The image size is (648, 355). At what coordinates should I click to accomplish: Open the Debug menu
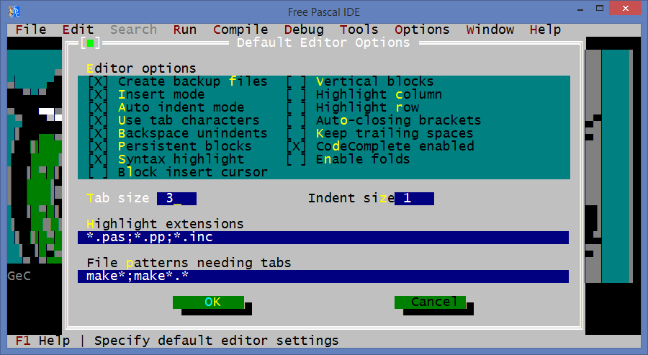coord(304,30)
